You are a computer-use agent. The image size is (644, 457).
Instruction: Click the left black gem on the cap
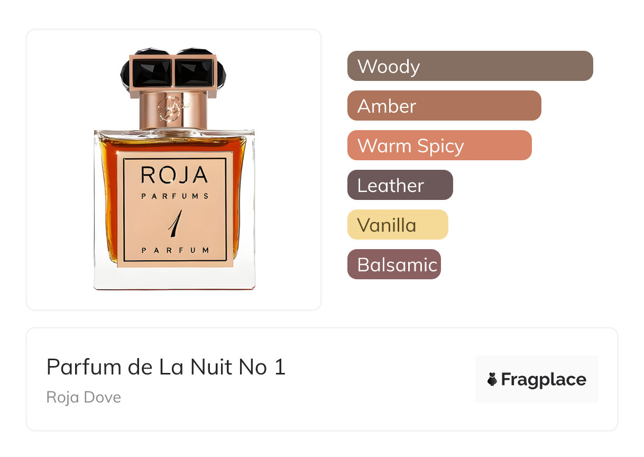(152, 71)
